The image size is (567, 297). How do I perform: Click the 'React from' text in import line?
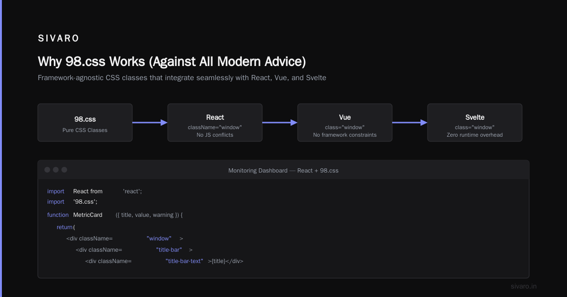click(x=88, y=191)
